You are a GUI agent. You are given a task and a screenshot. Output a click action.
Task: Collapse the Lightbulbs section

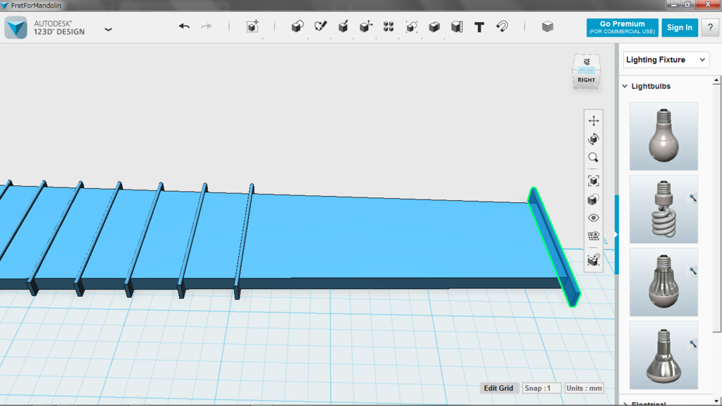[625, 86]
